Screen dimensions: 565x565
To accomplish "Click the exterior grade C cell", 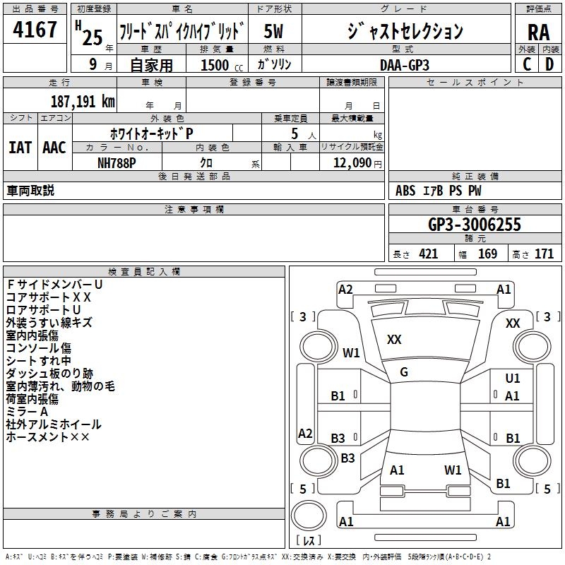I will coord(526,64).
